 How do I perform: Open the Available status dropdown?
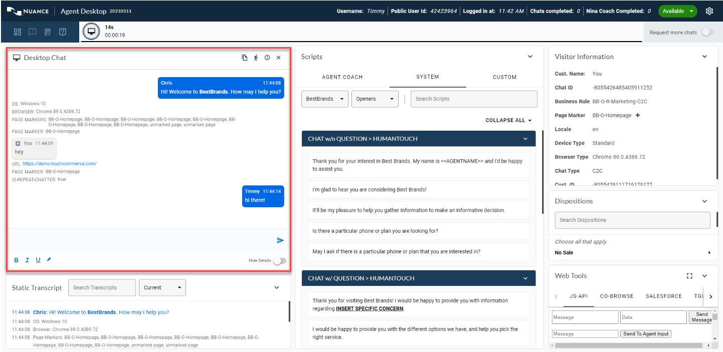[677, 11]
